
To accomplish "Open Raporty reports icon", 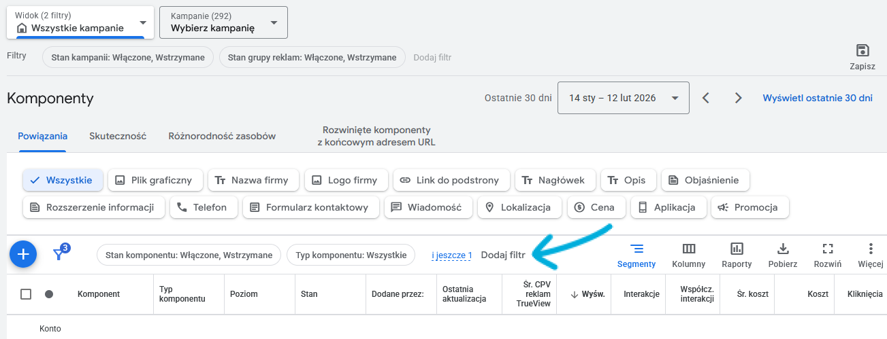I will pos(737,255).
